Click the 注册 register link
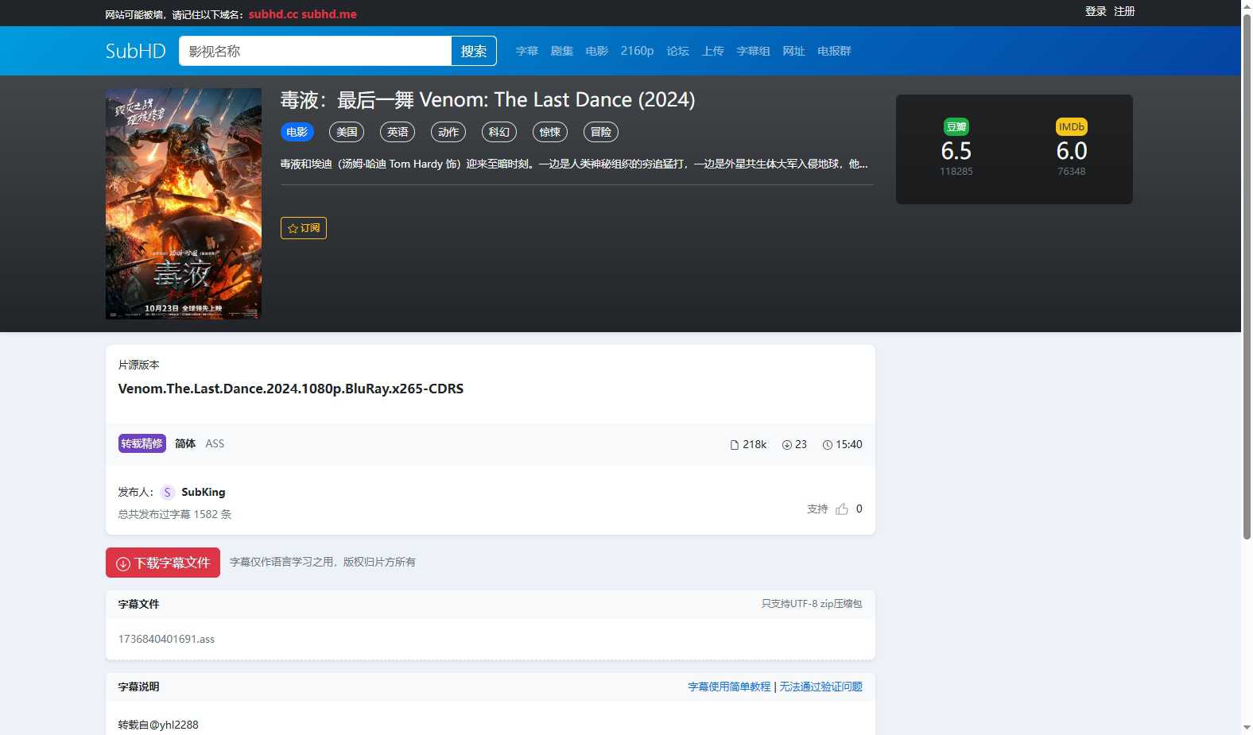This screenshot has height=735, width=1253. (x=1125, y=11)
